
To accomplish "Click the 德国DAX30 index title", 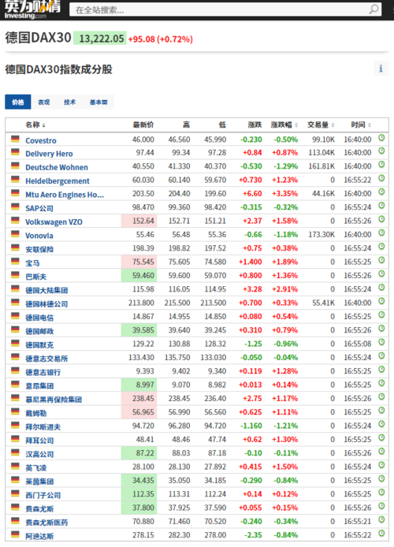I will tap(38, 38).
